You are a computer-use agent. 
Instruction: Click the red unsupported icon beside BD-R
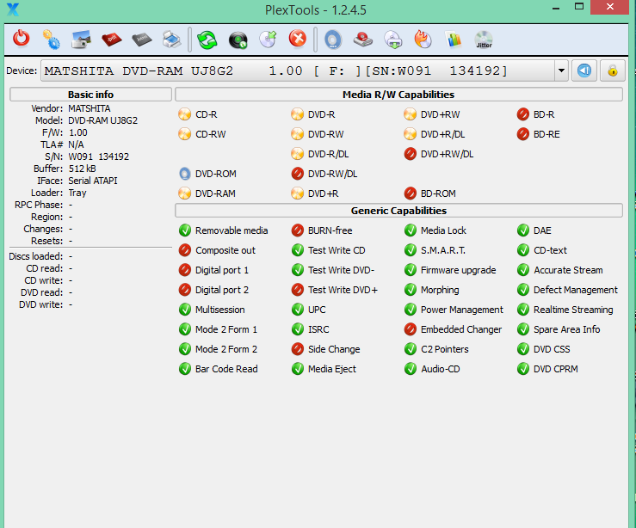tap(523, 114)
